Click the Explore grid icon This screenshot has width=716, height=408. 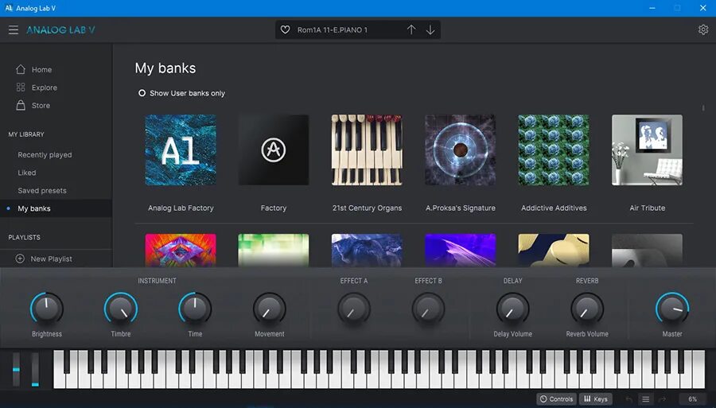(x=21, y=87)
